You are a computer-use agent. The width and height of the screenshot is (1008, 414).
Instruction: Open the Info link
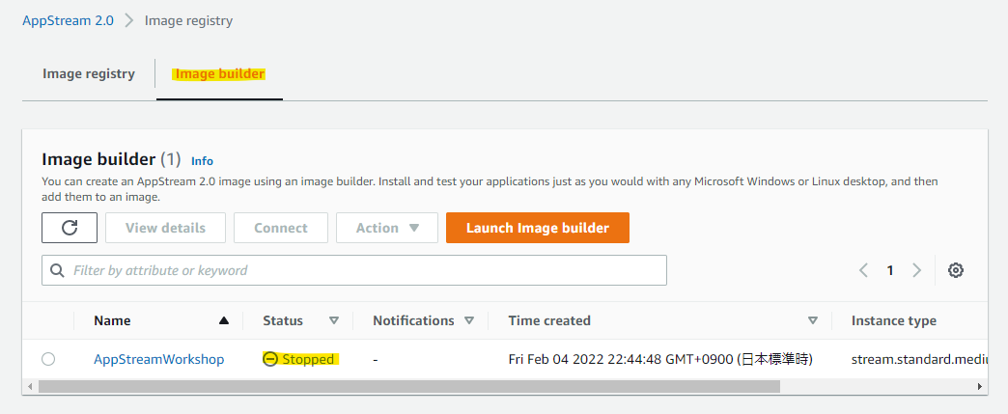pyautogui.click(x=202, y=161)
